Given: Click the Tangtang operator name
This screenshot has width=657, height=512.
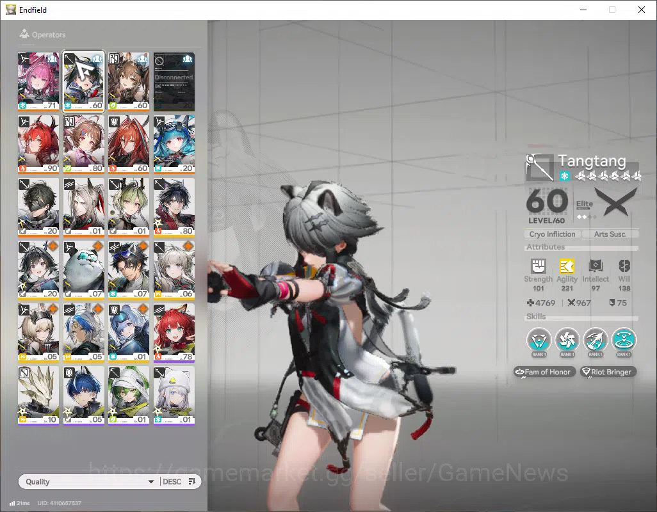Looking at the screenshot, I should [x=592, y=161].
